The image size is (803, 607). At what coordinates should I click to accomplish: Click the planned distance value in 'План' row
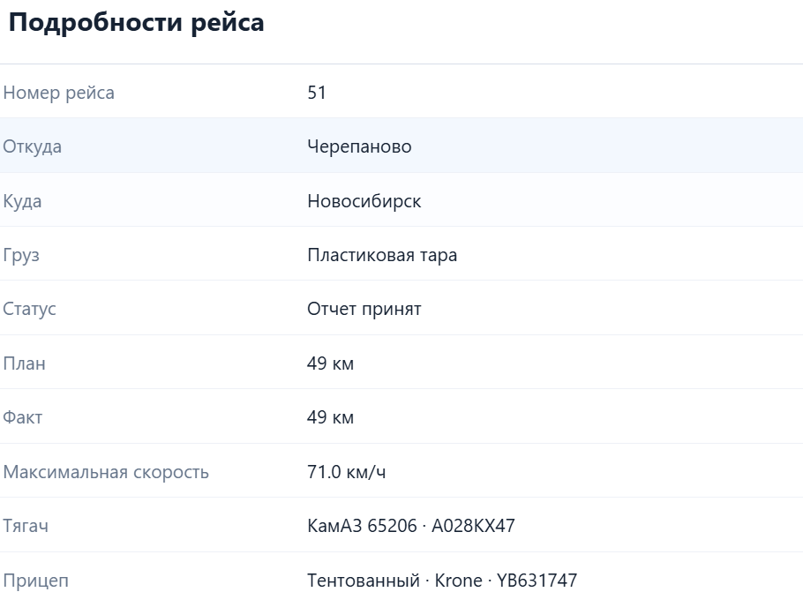pos(330,363)
